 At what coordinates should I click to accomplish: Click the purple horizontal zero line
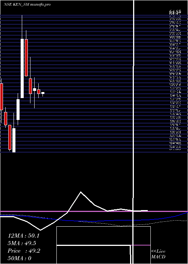click(x=94, y=211)
